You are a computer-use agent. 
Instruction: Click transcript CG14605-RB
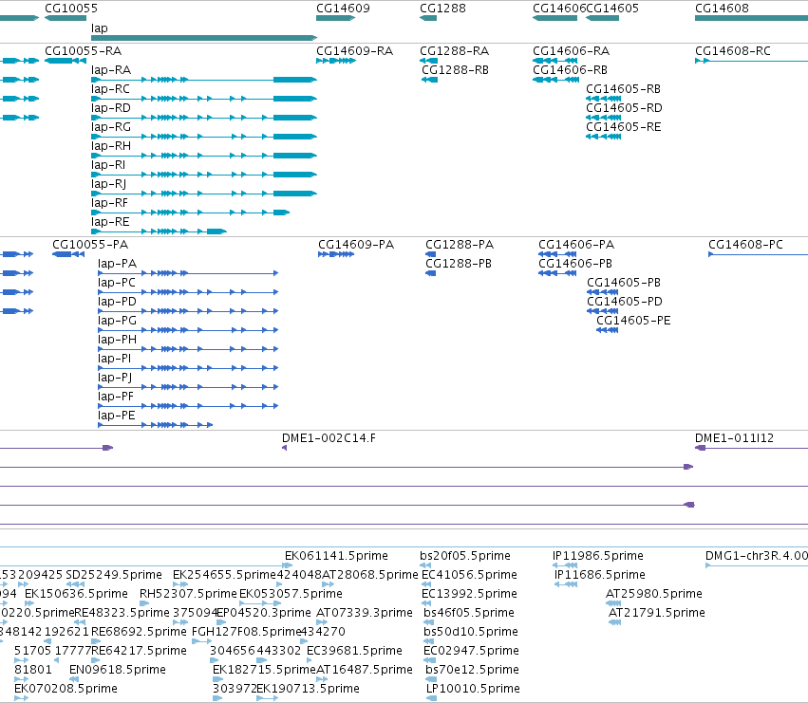tap(604, 99)
